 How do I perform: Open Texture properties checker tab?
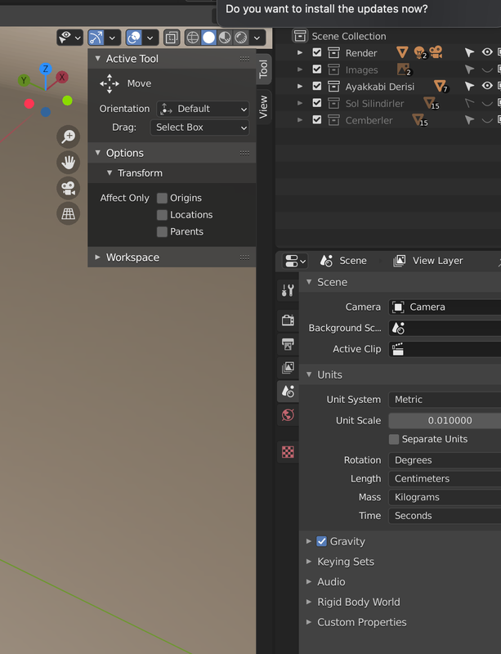[x=288, y=452]
